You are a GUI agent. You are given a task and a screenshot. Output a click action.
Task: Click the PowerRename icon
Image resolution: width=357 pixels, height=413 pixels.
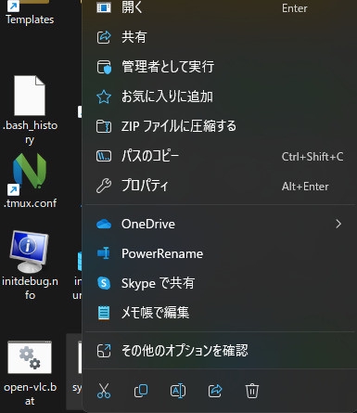[104, 253]
